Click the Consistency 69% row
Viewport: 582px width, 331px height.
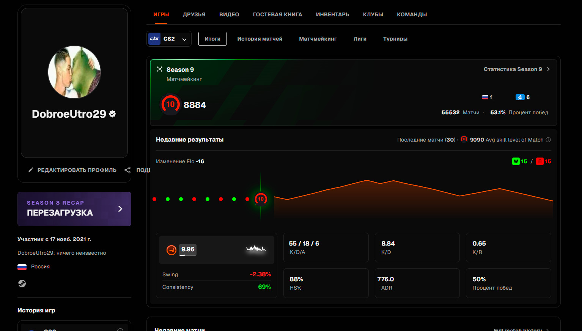217,287
